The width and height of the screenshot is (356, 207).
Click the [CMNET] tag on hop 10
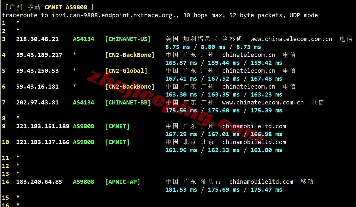pyautogui.click(x=117, y=142)
